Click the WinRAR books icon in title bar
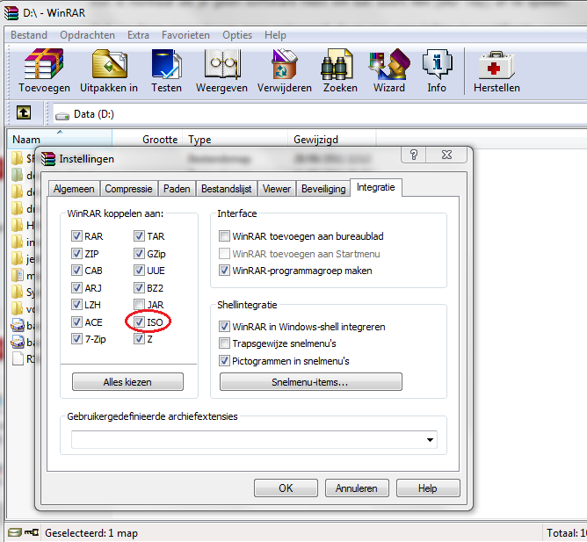Viewport: 587px width, 542px height. (11, 12)
